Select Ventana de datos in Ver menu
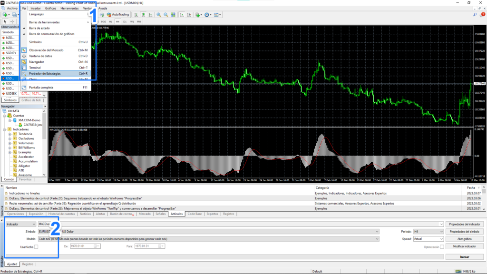The image size is (487, 274). point(56,56)
